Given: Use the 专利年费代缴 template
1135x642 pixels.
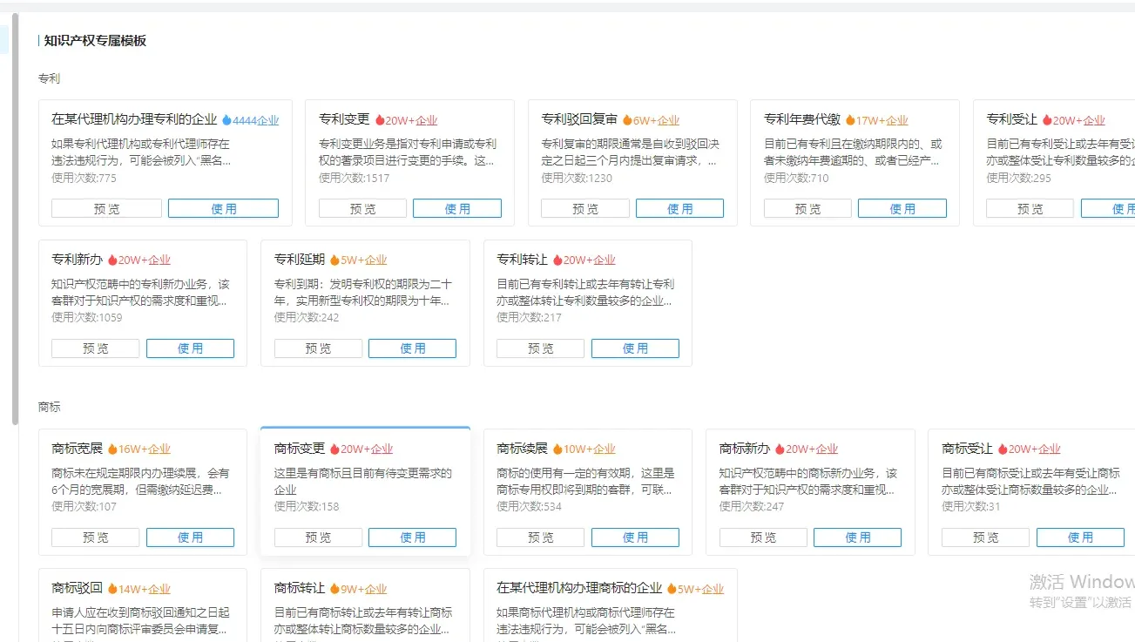Looking at the screenshot, I should 902,208.
